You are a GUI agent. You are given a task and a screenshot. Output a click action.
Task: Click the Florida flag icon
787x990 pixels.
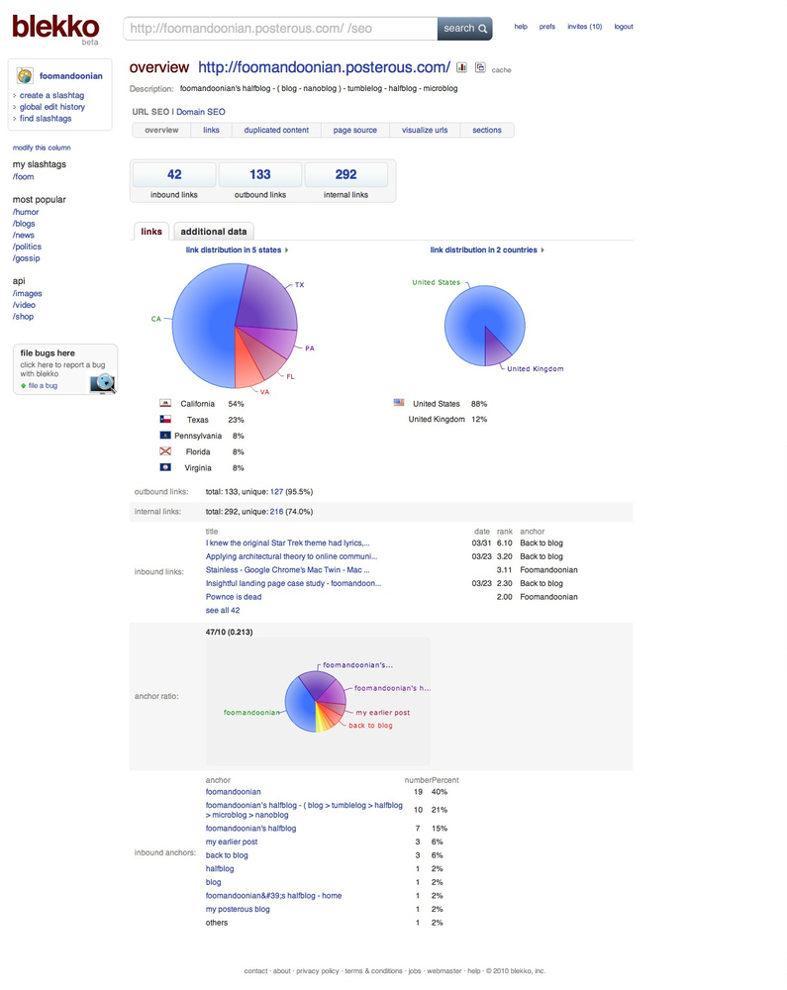click(x=165, y=451)
